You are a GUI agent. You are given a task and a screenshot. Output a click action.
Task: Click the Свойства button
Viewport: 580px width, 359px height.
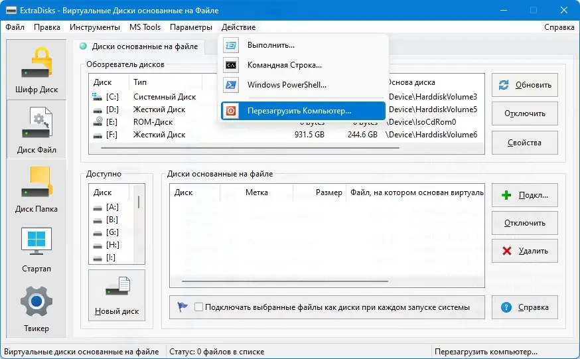click(524, 143)
